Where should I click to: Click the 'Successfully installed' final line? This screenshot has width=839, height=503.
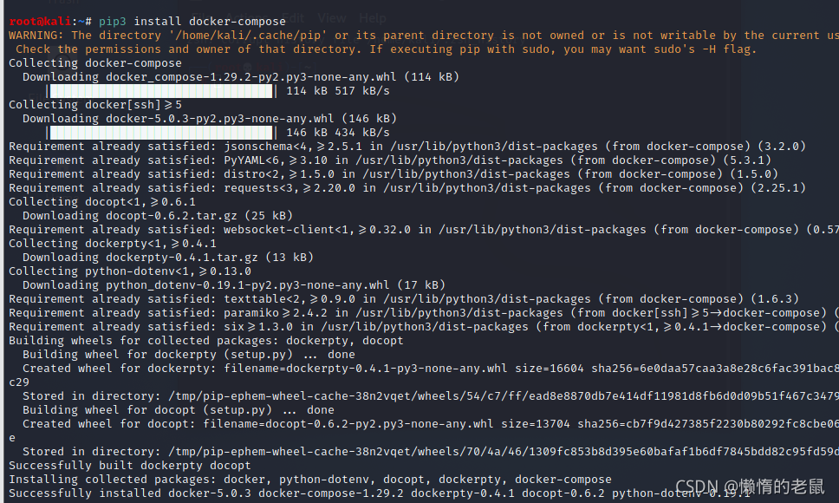pyautogui.click(x=380, y=493)
